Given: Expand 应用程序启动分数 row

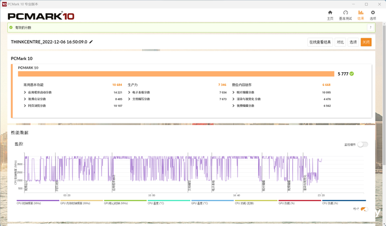Looking at the screenshot, I should tap(25, 93).
